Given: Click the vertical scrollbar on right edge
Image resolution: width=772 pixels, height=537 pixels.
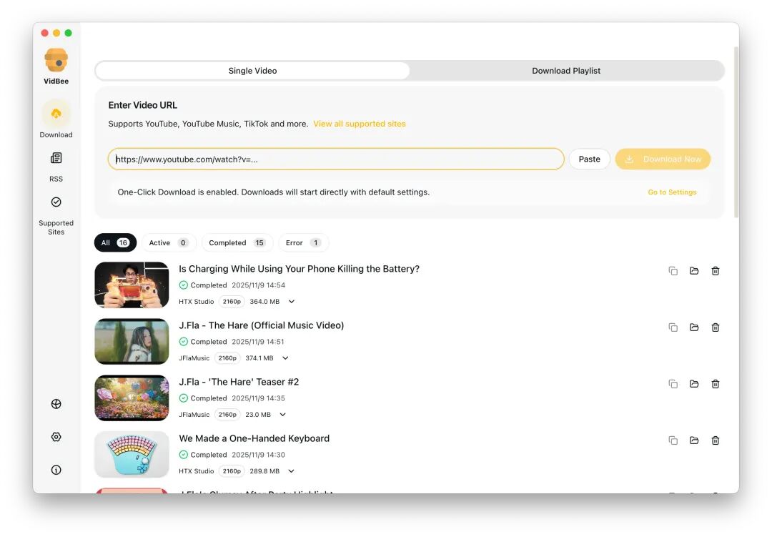Looking at the screenshot, I should tap(736, 132).
